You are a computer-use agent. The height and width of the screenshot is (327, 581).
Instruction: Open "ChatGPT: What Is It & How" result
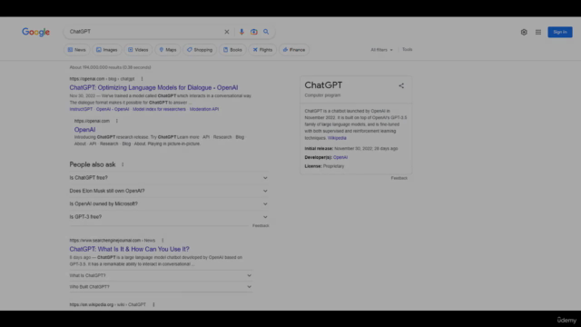(x=129, y=249)
